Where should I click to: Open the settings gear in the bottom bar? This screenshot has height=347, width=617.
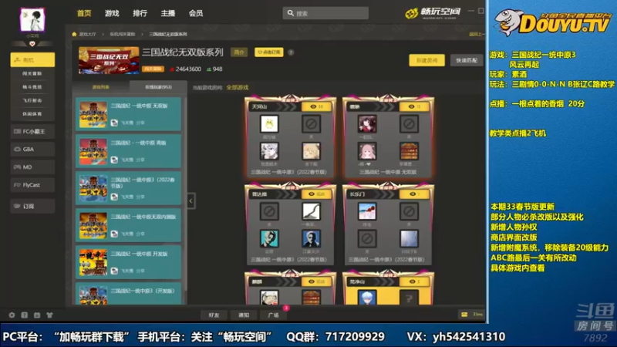pyautogui.click(x=12, y=315)
